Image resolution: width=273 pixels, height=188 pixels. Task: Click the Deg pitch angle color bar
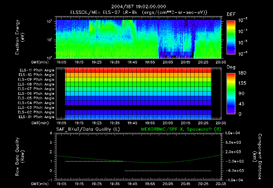pos(231,93)
